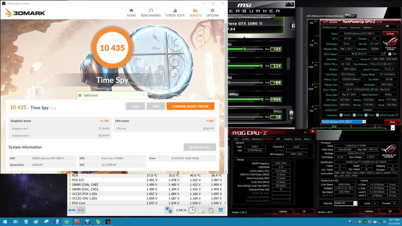Click Afterburner +966 value field
This screenshot has height=226, width=402.
pyautogui.click(x=276, y=99)
